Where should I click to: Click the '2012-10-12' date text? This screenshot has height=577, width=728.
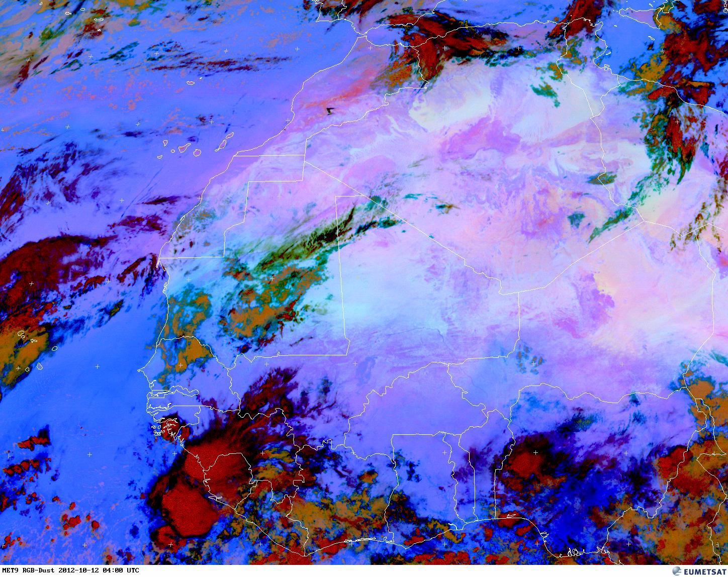(78, 570)
